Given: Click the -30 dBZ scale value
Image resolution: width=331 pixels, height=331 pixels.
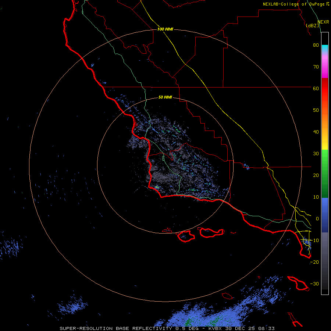Looking at the screenshot, I should point(314,284).
